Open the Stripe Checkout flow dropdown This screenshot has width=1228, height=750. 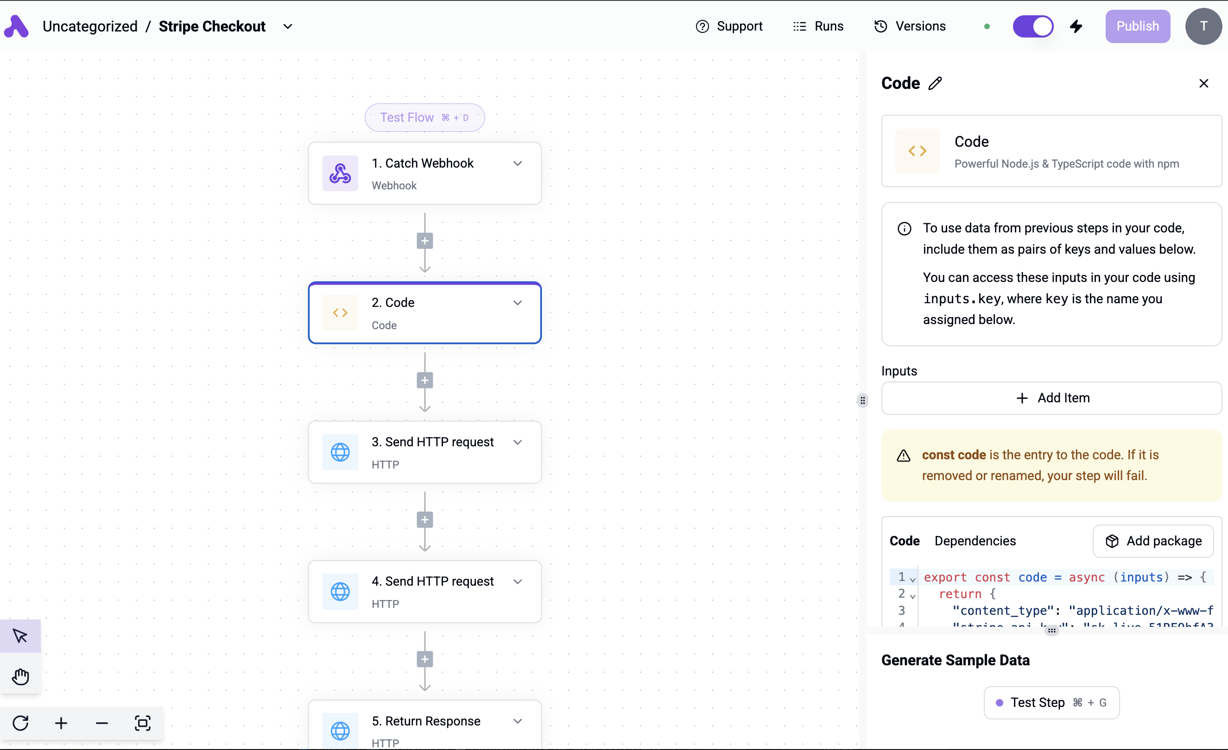pyautogui.click(x=288, y=26)
